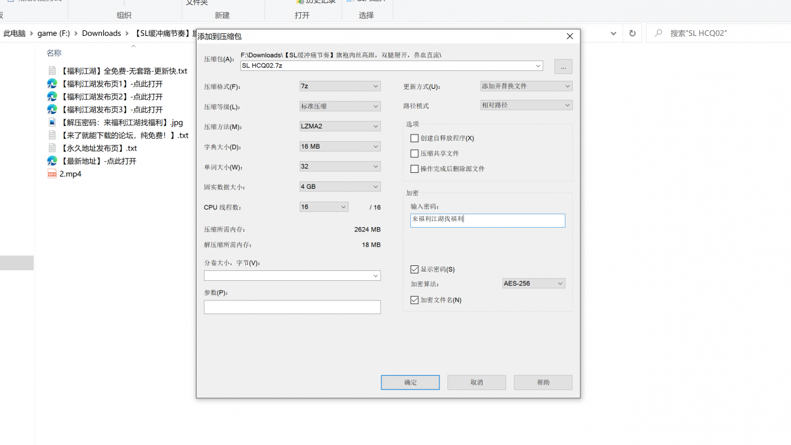Go to Downloads in the breadcrumb path
This screenshot has width=791, height=445.
tap(101, 33)
